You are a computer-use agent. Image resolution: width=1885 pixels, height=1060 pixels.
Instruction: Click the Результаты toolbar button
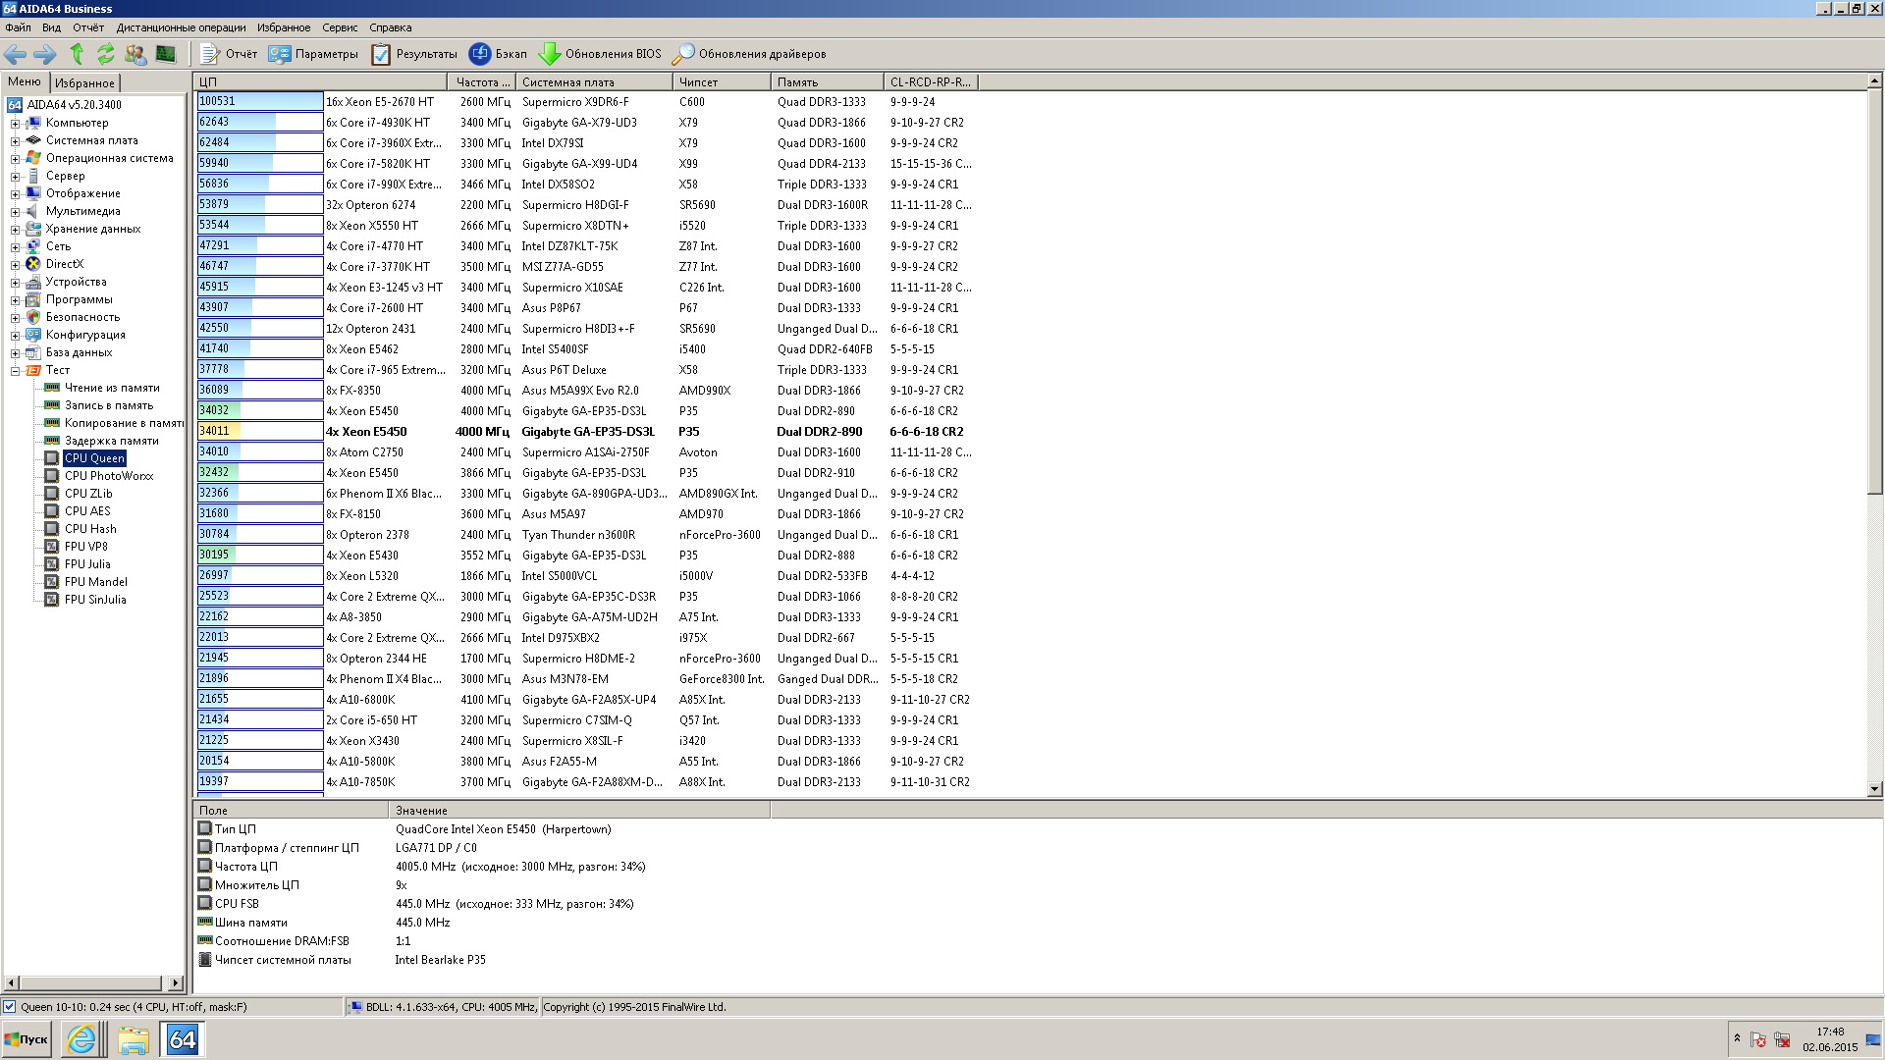coord(414,54)
